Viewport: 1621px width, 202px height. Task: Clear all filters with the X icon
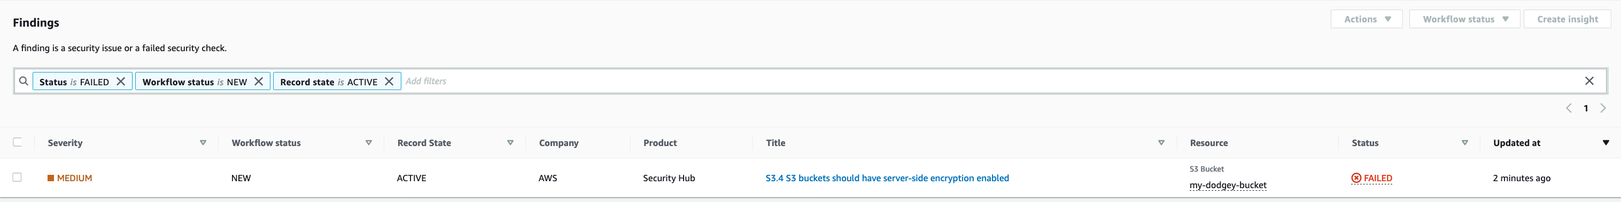coord(1589,81)
